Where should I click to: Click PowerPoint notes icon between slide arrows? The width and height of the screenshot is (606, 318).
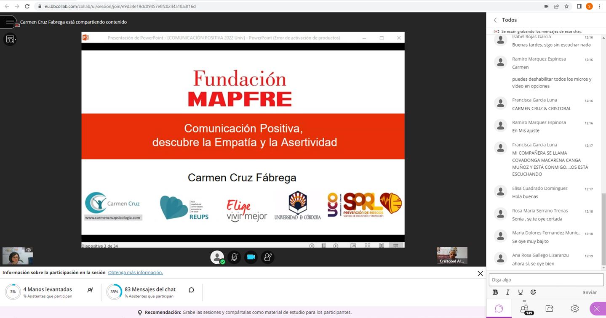[324, 246]
